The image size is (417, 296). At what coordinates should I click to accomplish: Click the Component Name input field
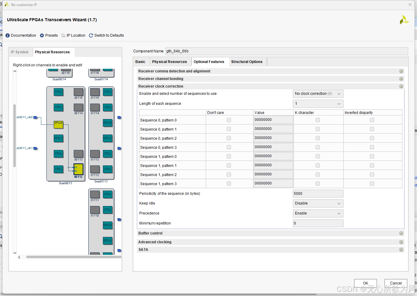(x=286, y=51)
